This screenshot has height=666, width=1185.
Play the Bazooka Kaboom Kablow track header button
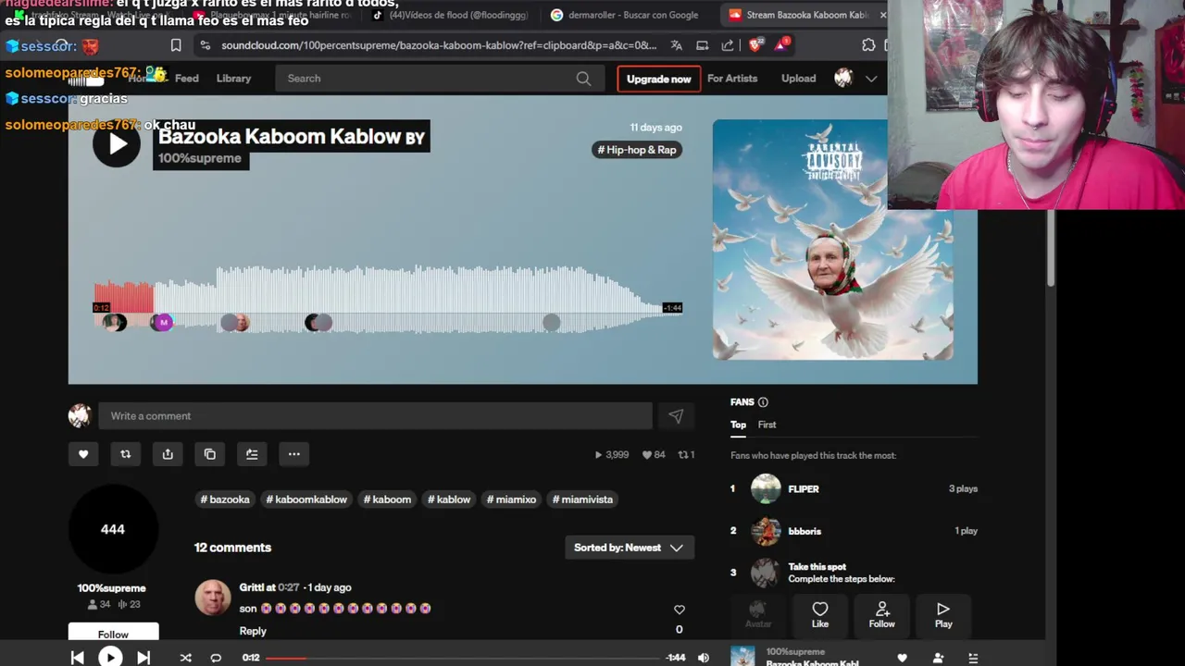coord(117,143)
